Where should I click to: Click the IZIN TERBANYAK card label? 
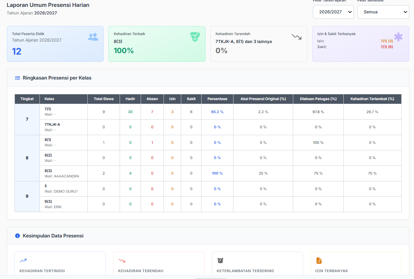(332, 271)
